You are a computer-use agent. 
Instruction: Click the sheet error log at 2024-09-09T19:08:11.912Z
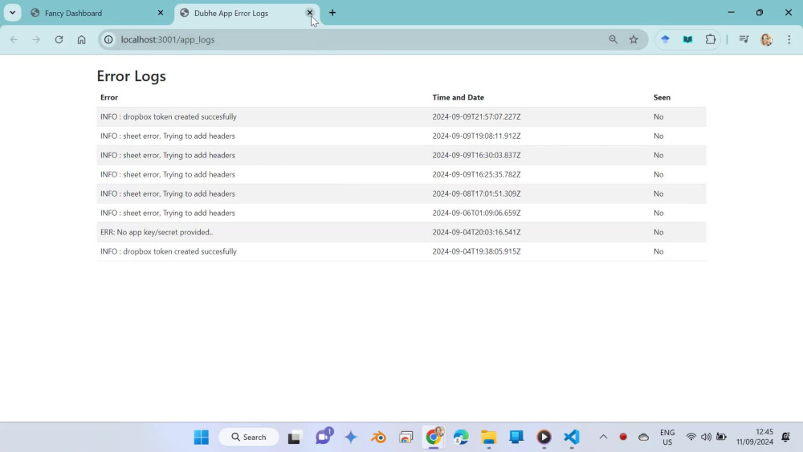coord(168,136)
